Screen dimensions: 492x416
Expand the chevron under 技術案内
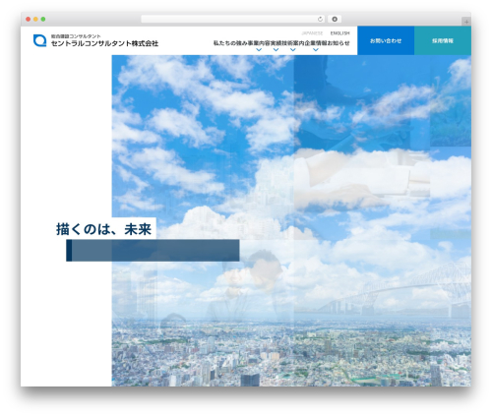coord(293,50)
